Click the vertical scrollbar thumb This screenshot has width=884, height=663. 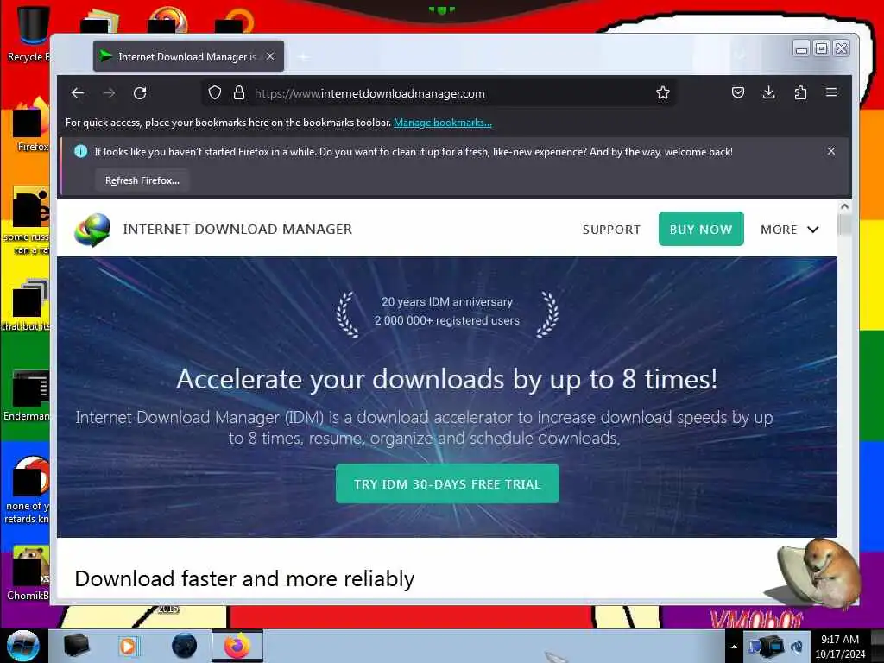844,224
